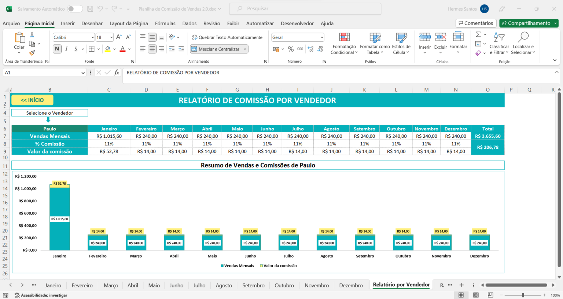The height and width of the screenshot is (299, 563).
Task: Open the yellow fill color swatch
Action: pyautogui.click(x=108, y=49)
